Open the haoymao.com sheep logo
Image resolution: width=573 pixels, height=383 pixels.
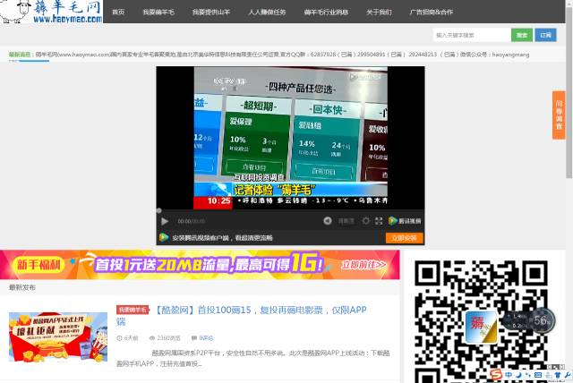pos(51,12)
